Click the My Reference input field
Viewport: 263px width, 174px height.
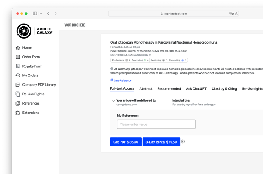[x=156, y=124]
